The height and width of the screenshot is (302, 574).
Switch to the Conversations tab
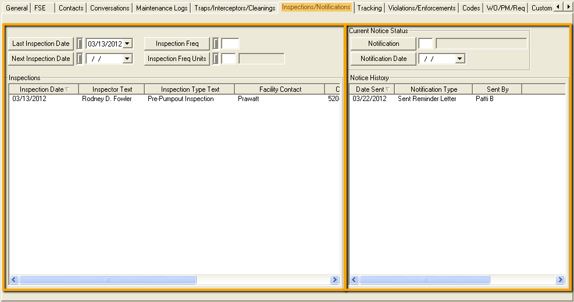coord(109,8)
